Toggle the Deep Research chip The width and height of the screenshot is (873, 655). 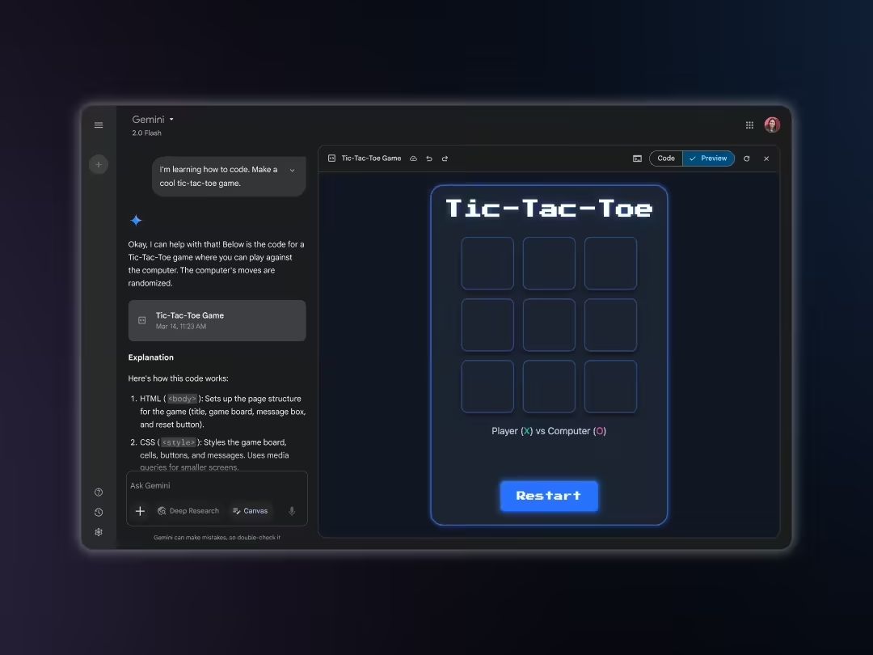[x=188, y=511]
